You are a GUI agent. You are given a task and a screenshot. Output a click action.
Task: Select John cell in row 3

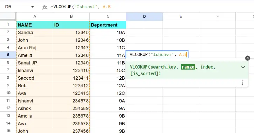tap(35, 40)
